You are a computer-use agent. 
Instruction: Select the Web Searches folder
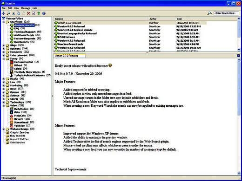tap(17, 142)
